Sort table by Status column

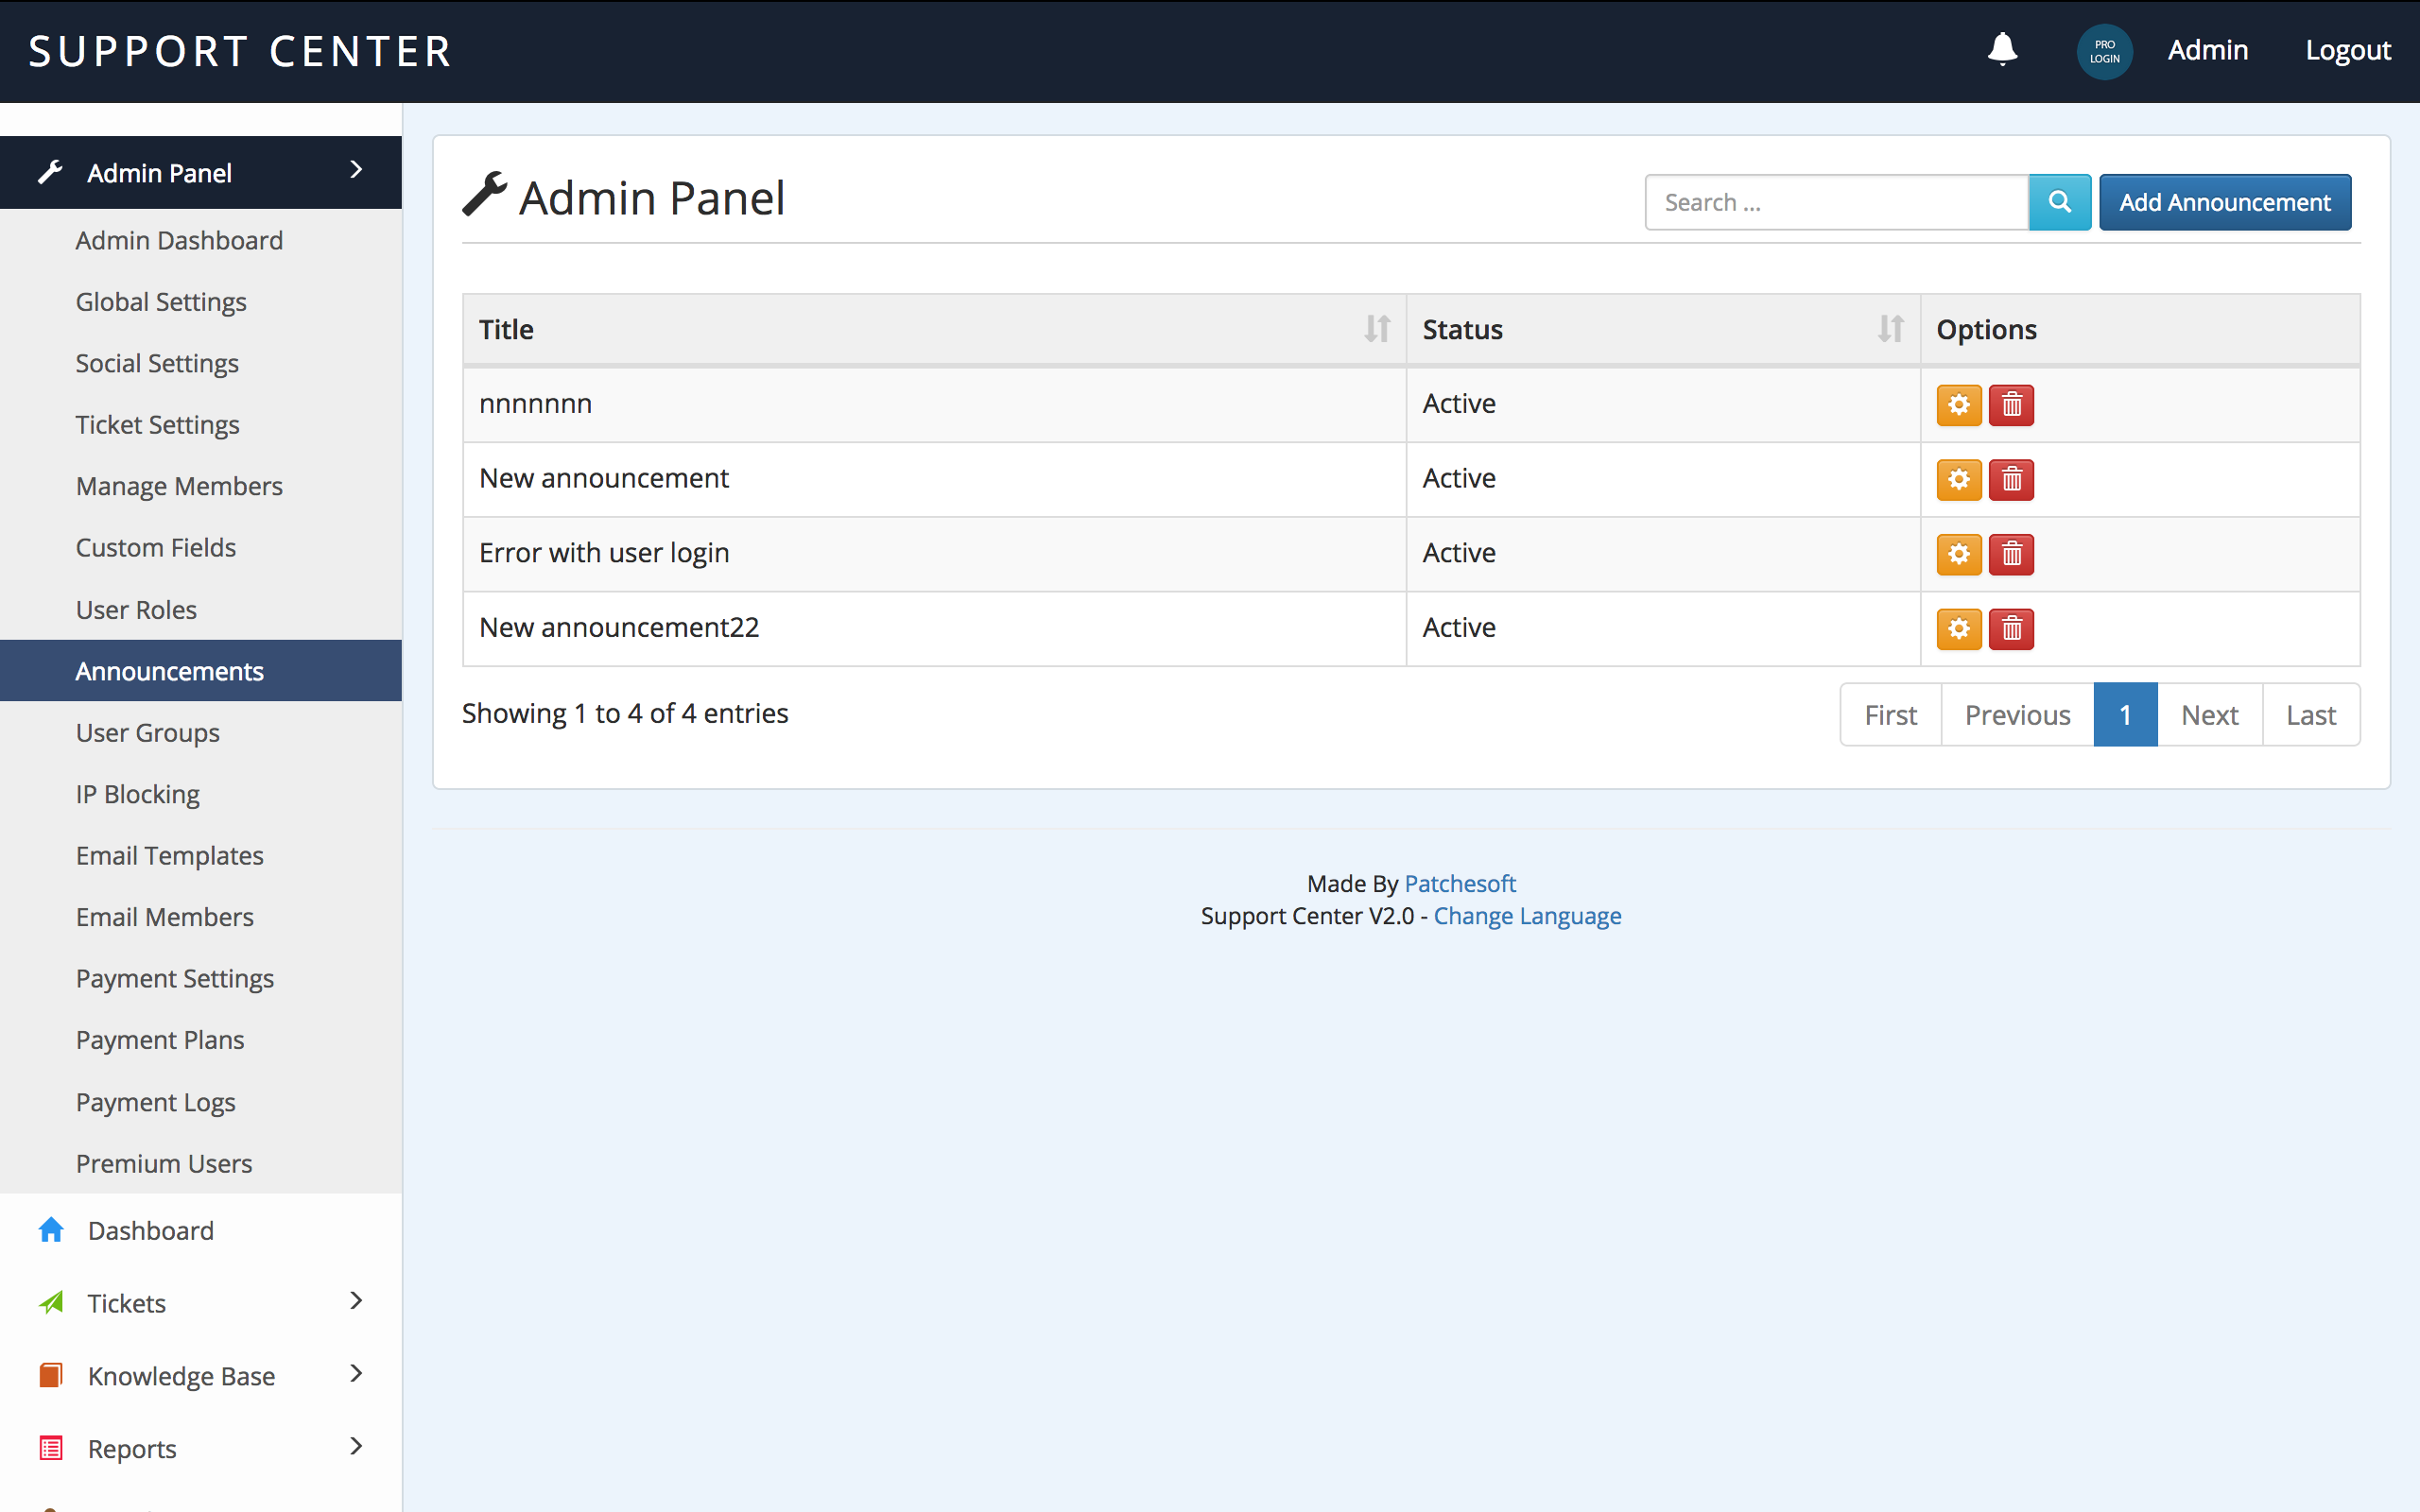tap(1889, 329)
